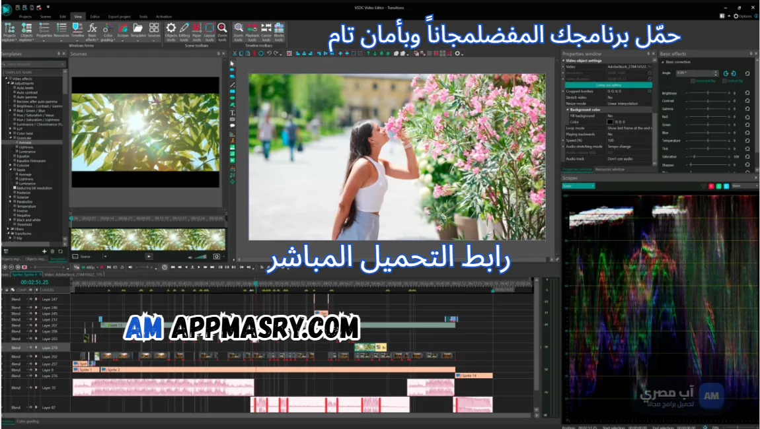Toggle the Layout tools icon
This screenshot has height=429, width=760.
(209, 32)
